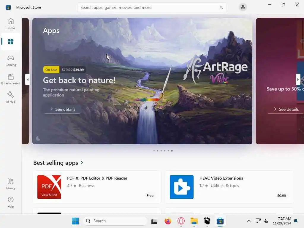The image size is (304, 228).
Task: Click the On Sale badge
Action: [x=51, y=69]
